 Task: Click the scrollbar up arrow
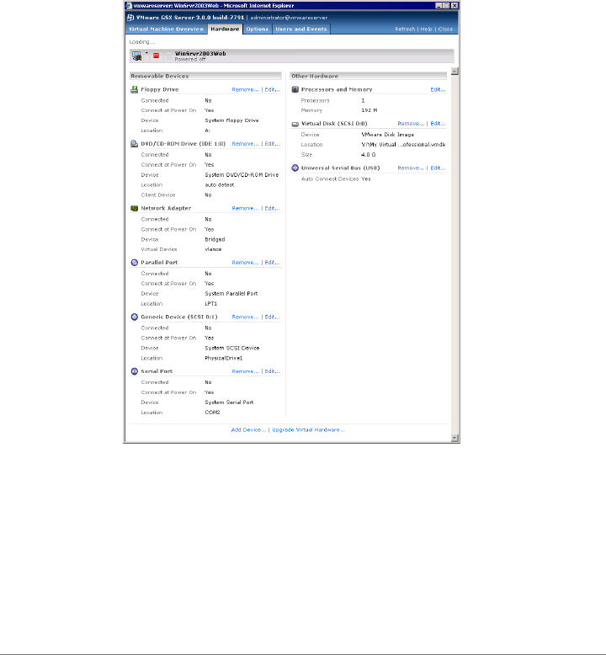click(454, 71)
